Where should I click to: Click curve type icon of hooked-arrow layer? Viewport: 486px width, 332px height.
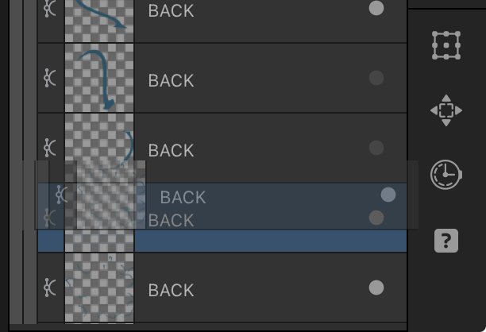[49, 78]
